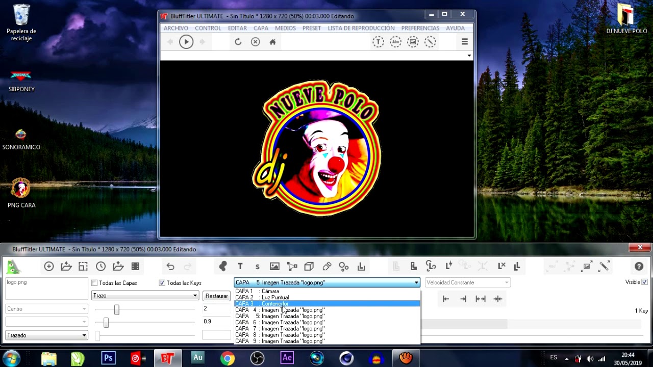
Task: Open the empty dropdown below Centro
Action: (46, 322)
